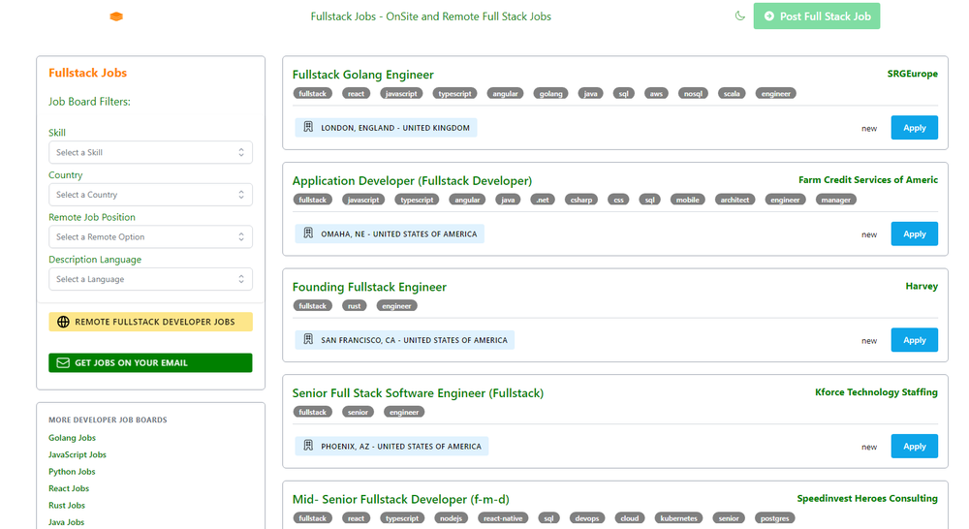Open the React Jobs link

(69, 488)
